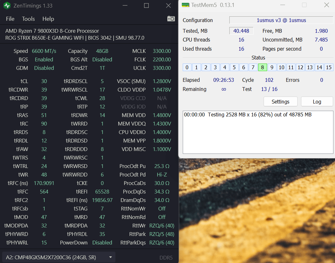Click the Uncommitted MB value 7.485
Viewport: 335px width, 263px height.
click(321, 40)
